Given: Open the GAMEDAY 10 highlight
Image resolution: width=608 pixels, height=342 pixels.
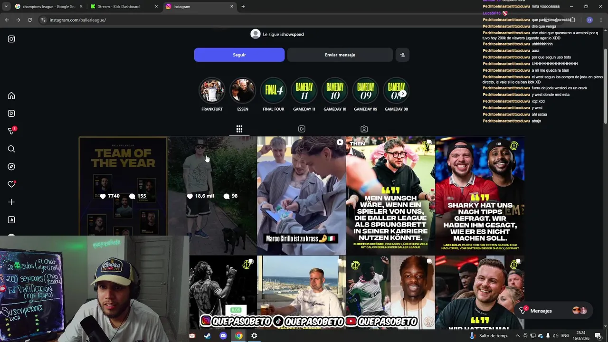Looking at the screenshot, I should [x=335, y=94].
